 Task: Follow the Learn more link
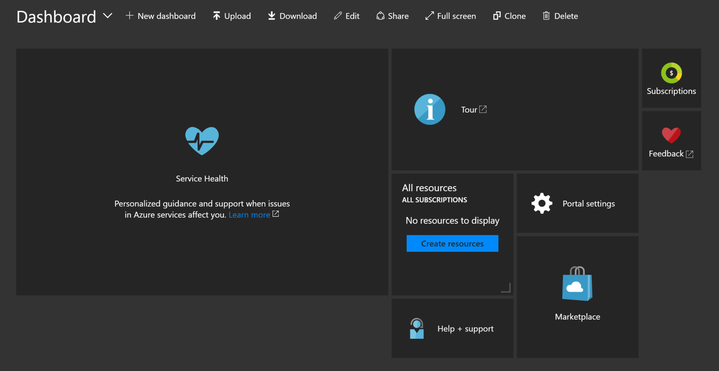(x=249, y=215)
